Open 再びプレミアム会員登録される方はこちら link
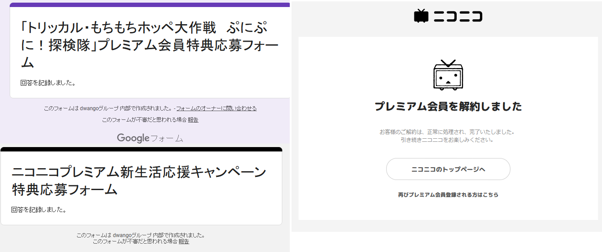602x252 pixels. pos(448,194)
